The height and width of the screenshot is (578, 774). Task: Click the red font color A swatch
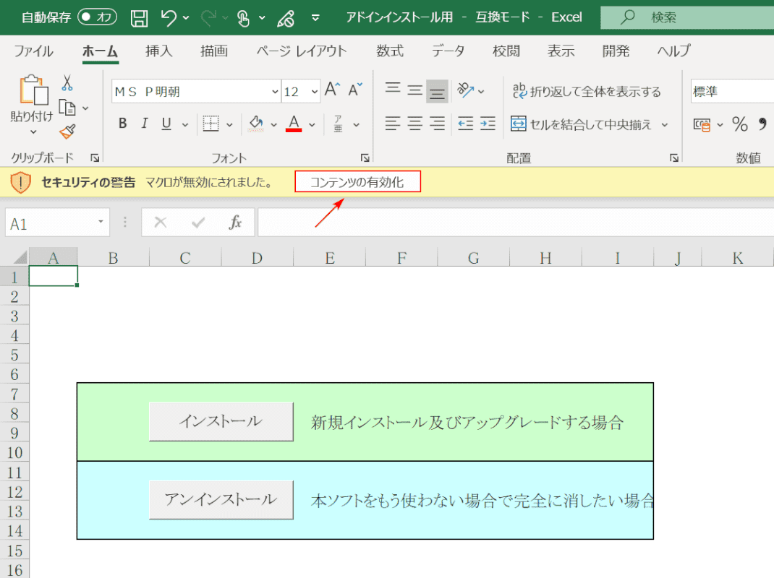(x=294, y=124)
